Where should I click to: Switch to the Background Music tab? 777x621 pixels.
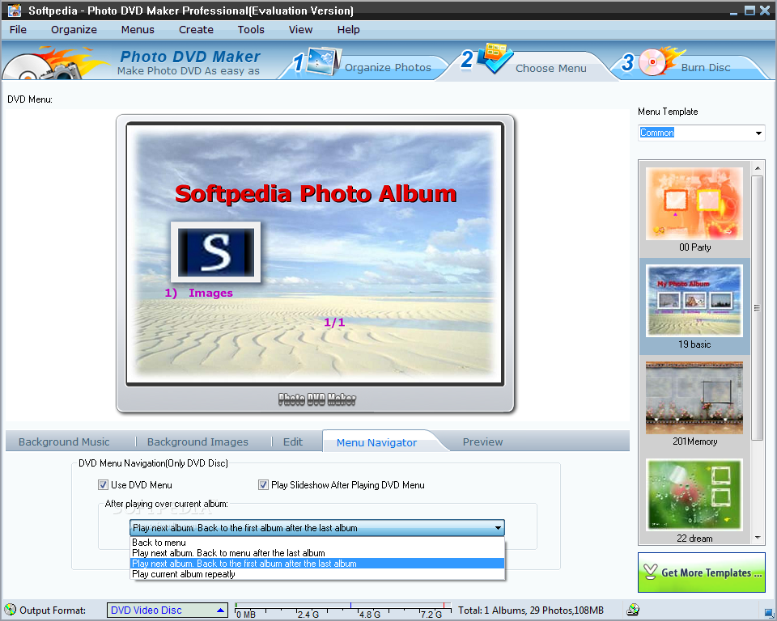tap(65, 441)
